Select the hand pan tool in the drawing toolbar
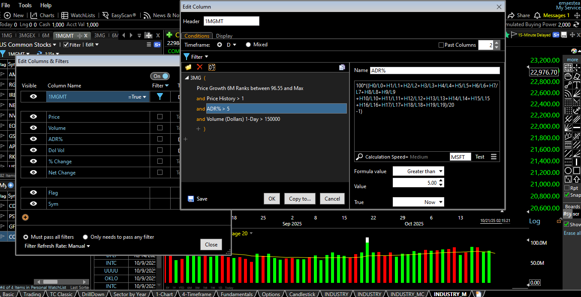 click(x=568, y=76)
